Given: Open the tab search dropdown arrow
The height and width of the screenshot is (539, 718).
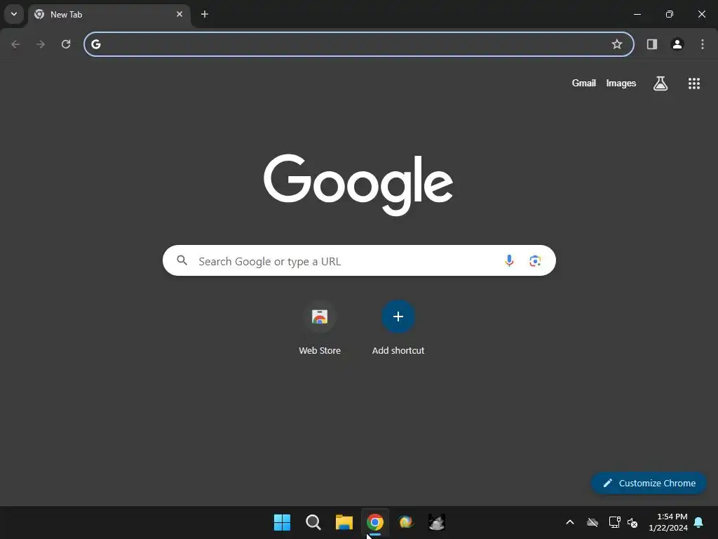Looking at the screenshot, I should [14, 14].
